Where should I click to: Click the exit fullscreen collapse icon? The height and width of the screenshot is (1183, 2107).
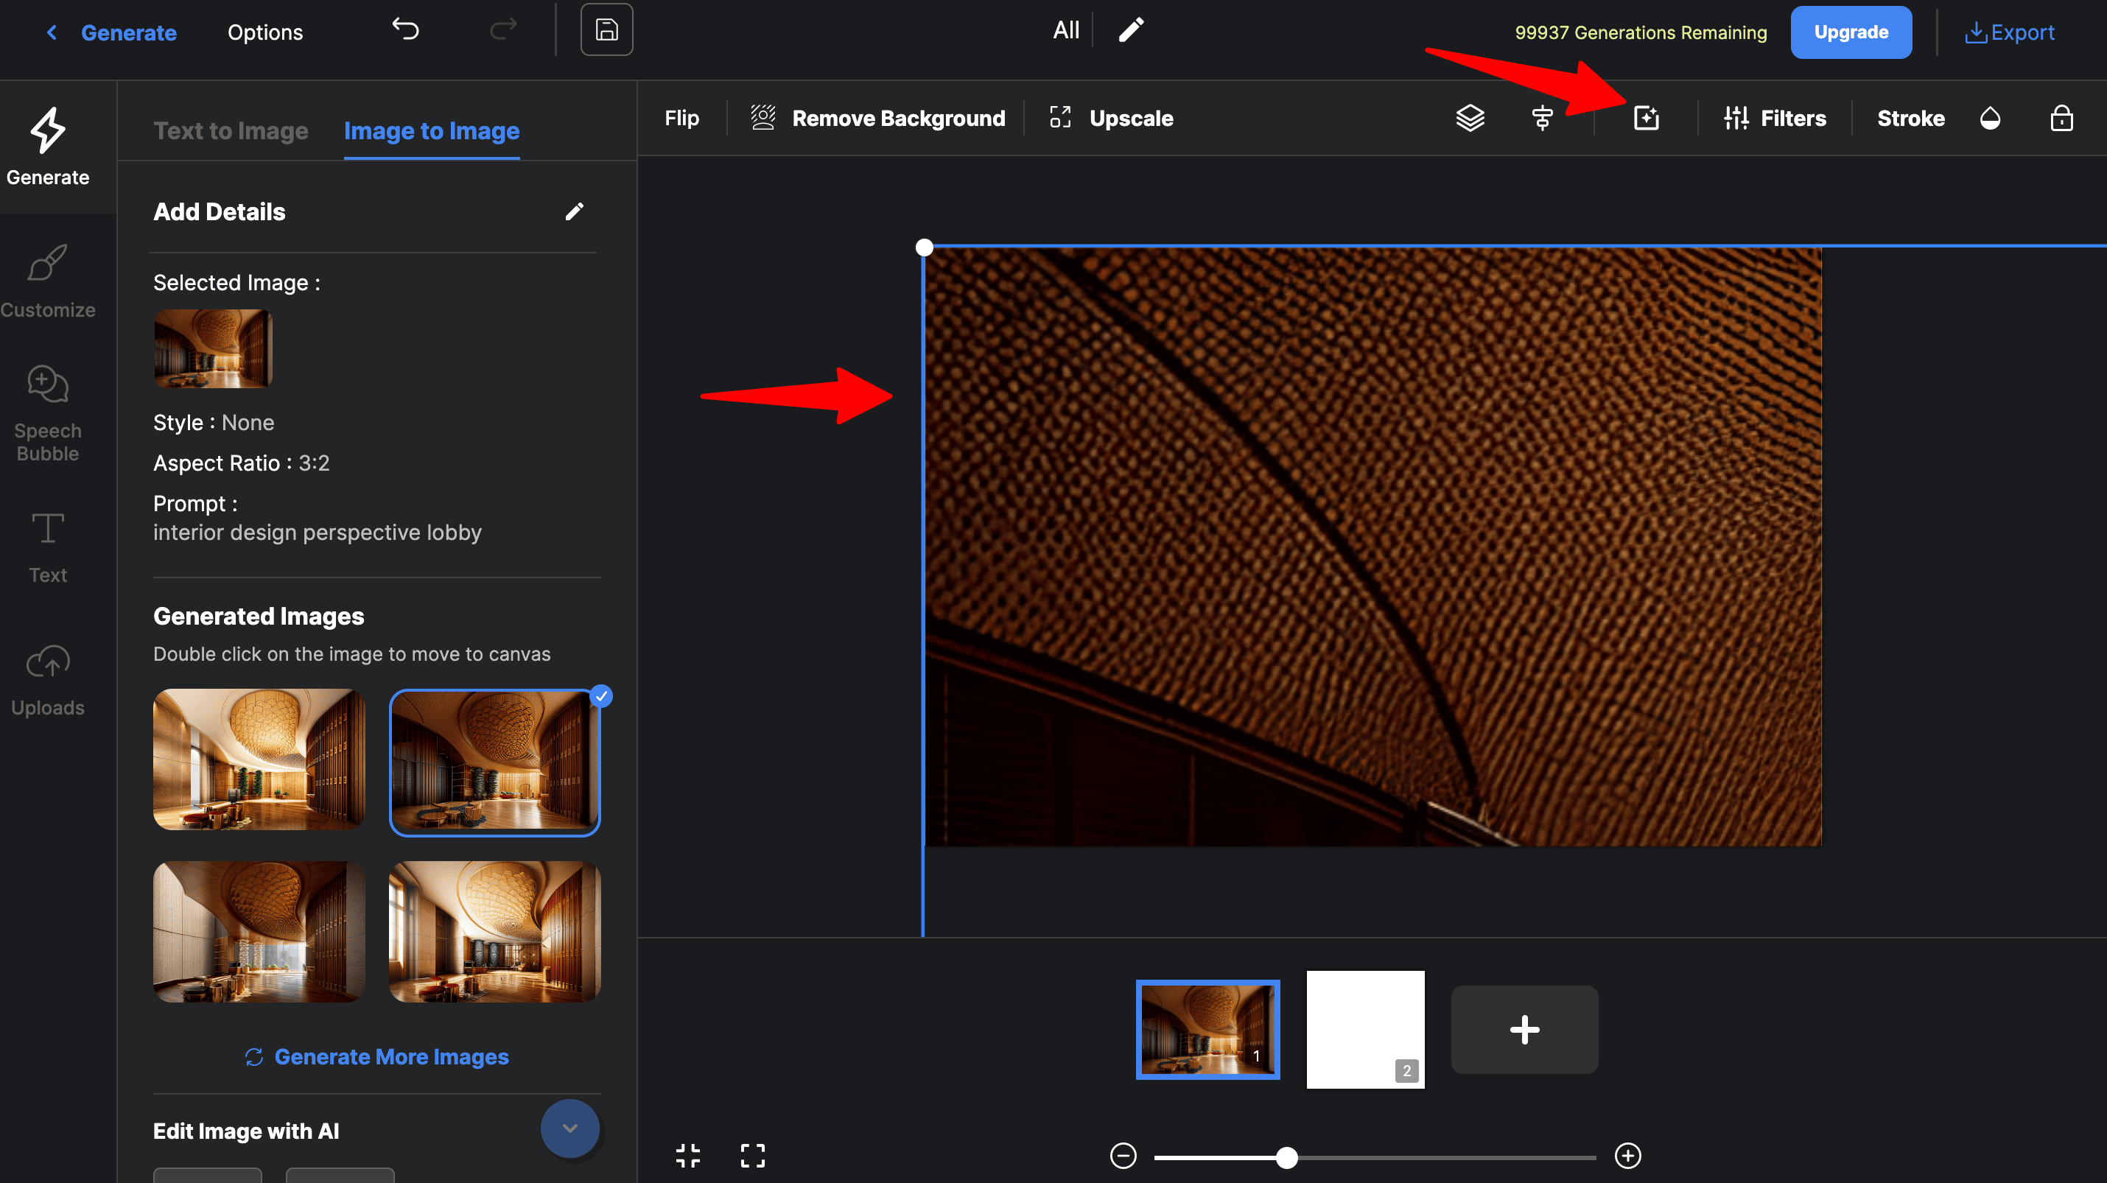(x=688, y=1155)
